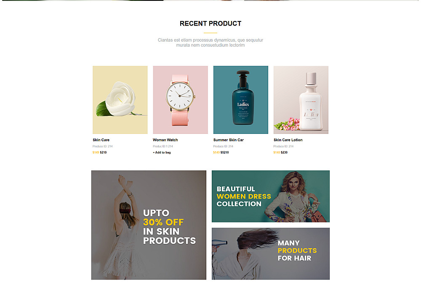This screenshot has height=285, width=421.
Task: Click the $149 $5210 price under Summer Skin Car
Action: 221,152
